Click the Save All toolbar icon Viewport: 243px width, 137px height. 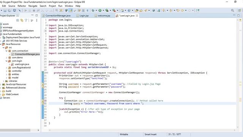[9, 11]
